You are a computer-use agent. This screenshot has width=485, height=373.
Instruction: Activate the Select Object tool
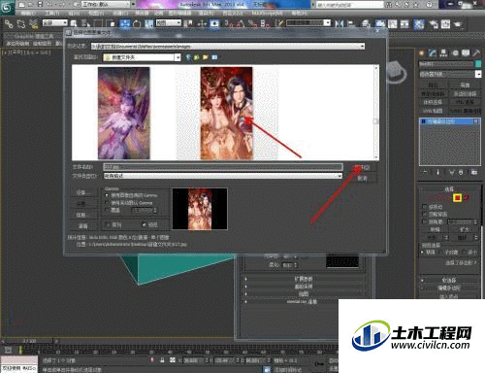click(x=74, y=23)
